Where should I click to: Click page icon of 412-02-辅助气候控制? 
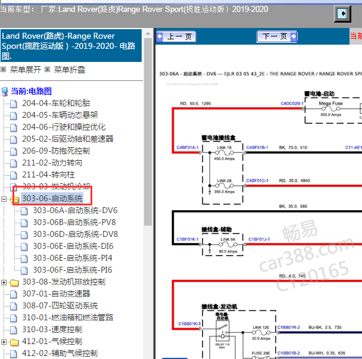pos(13,354)
